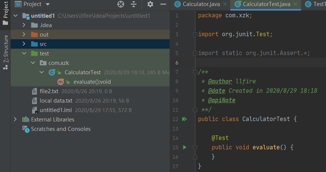Image resolution: width=326 pixels, height=172 pixels.
Task: Run CalculatorTest class from gutter
Action: coord(185,119)
